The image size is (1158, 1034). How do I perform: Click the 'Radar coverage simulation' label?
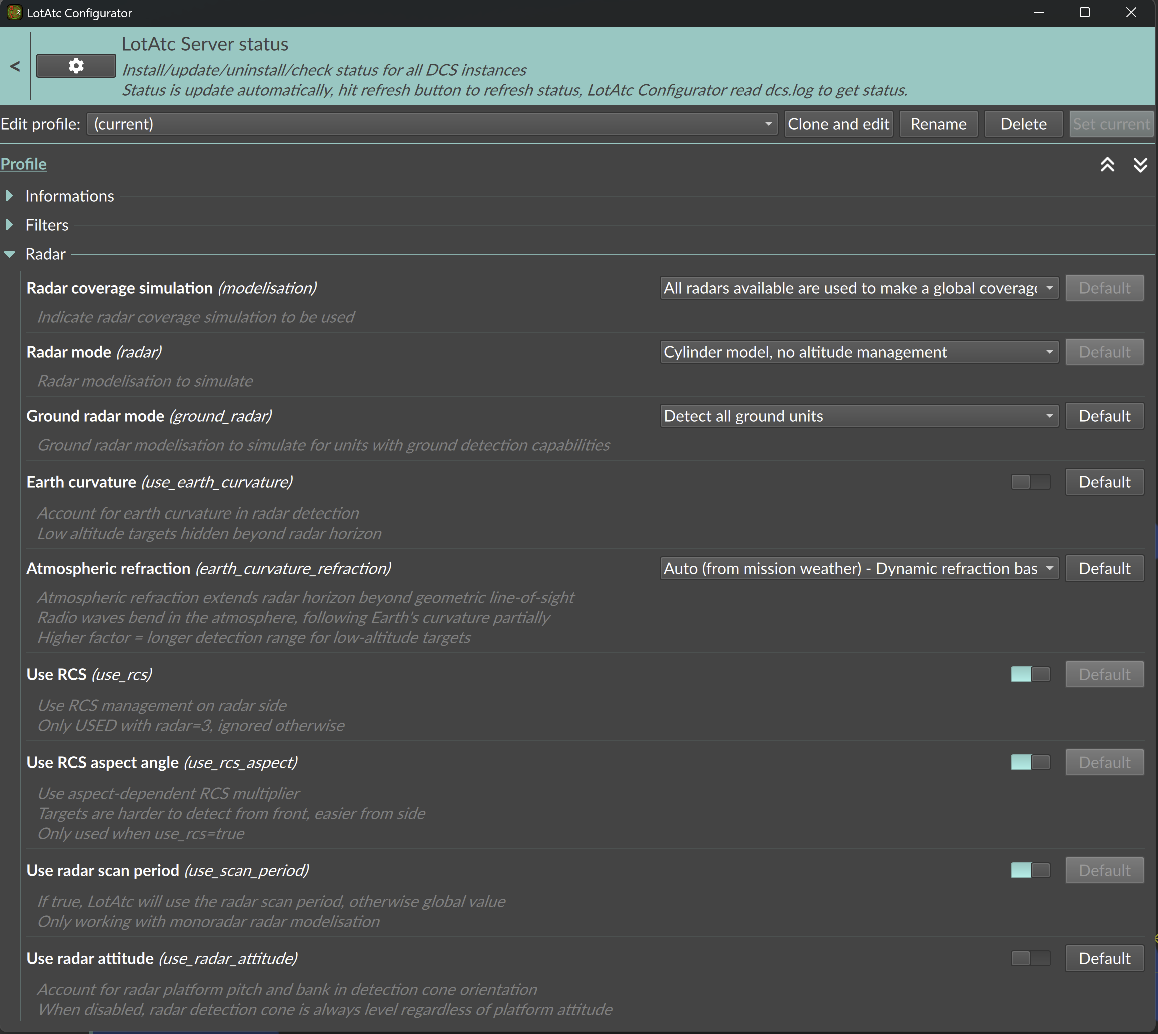click(x=119, y=288)
